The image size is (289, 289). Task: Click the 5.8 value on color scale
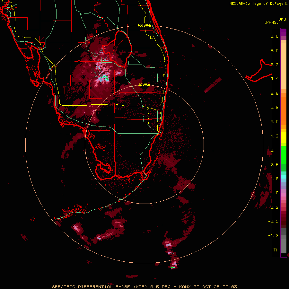click(275, 108)
